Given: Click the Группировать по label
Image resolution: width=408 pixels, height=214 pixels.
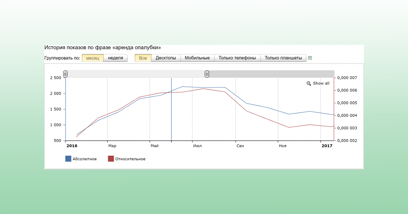Looking at the screenshot, I should (x=62, y=58).
